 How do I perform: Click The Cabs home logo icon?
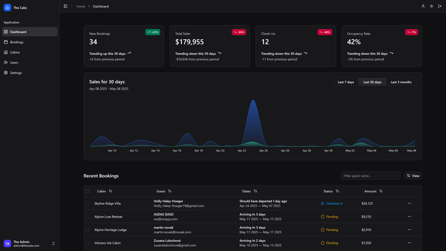[8, 8]
